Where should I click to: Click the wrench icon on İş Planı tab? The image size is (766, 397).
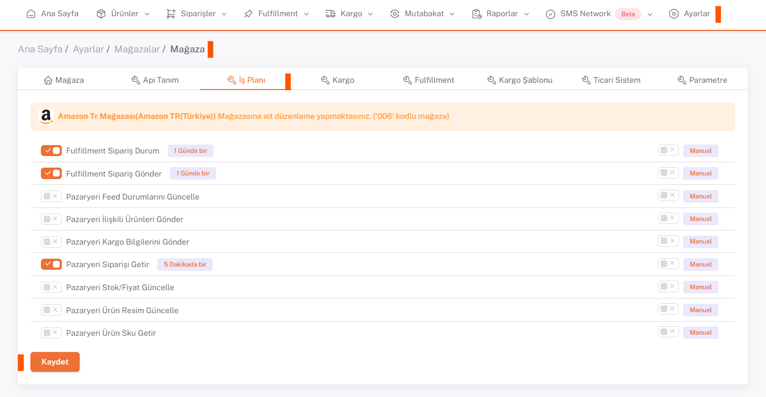pos(232,80)
